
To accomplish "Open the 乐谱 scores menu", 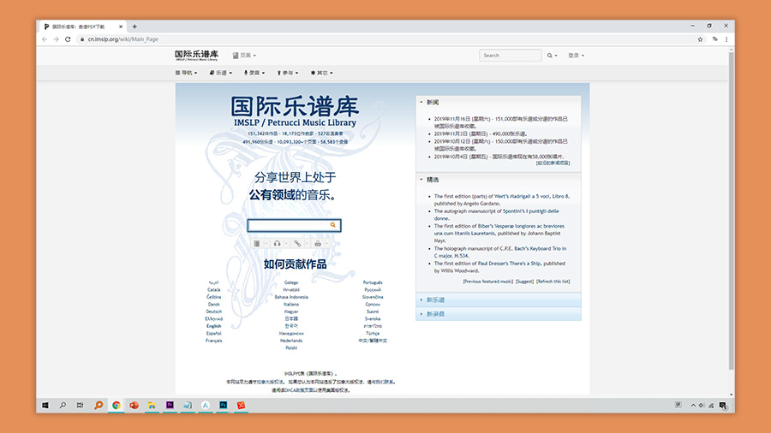I will pos(220,73).
